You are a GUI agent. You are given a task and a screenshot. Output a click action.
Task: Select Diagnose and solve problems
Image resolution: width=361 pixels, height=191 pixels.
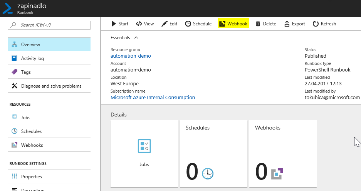pyautogui.click(x=49, y=86)
